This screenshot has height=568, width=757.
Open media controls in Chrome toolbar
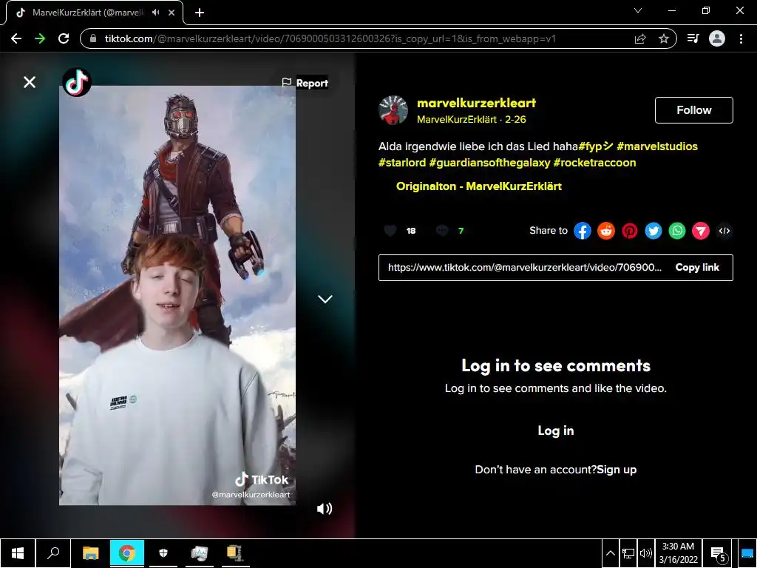pos(693,38)
